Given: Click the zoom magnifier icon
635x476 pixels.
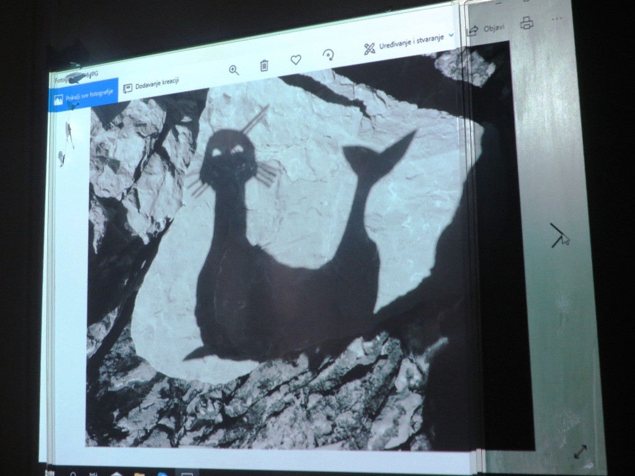Looking at the screenshot, I should [x=234, y=70].
